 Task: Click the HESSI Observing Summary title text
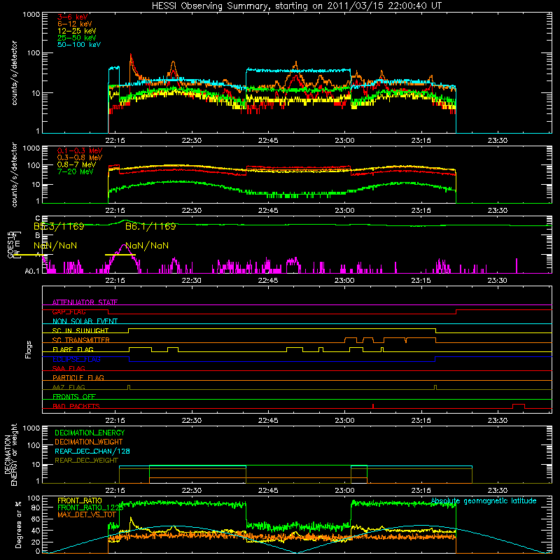[x=296, y=6]
